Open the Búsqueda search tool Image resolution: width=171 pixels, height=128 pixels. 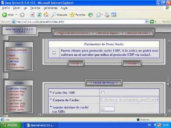pyautogui.click(x=59, y=15)
